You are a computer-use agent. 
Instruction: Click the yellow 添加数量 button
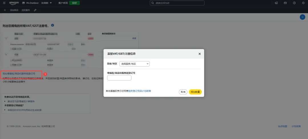coord(195,92)
